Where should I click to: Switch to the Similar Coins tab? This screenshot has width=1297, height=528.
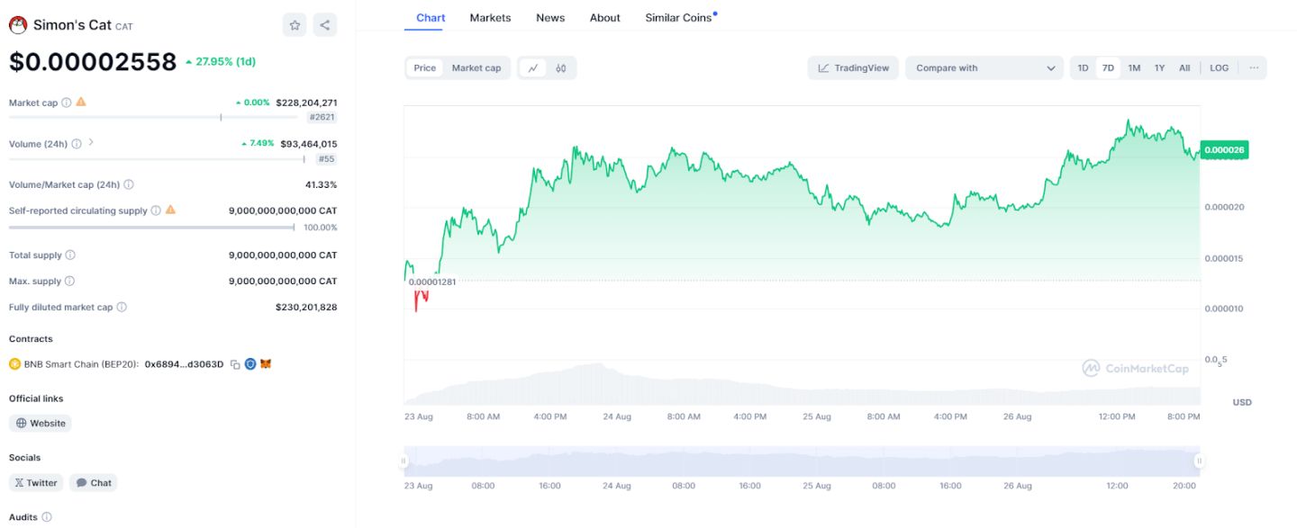click(678, 18)
